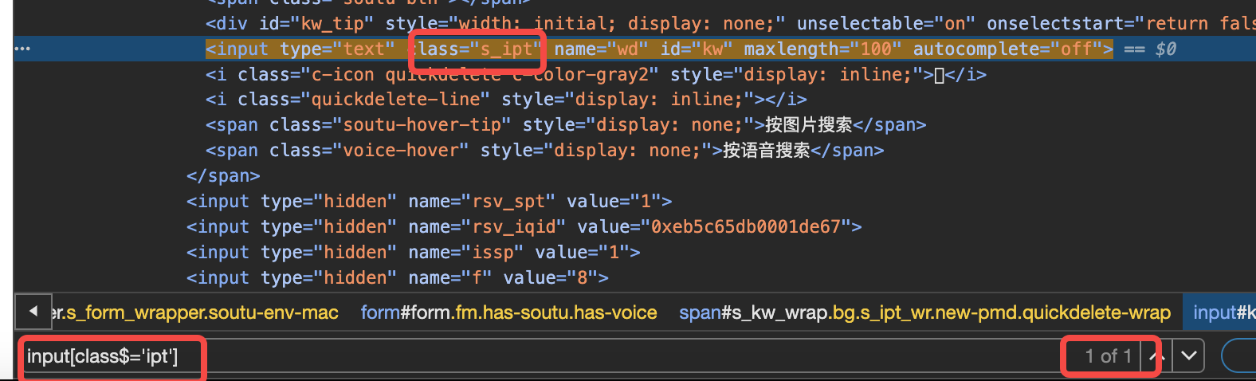This screenshot has width=1256, height=381.
Task: Select the span class="voice-hover" line
Action: pos(545,150)
